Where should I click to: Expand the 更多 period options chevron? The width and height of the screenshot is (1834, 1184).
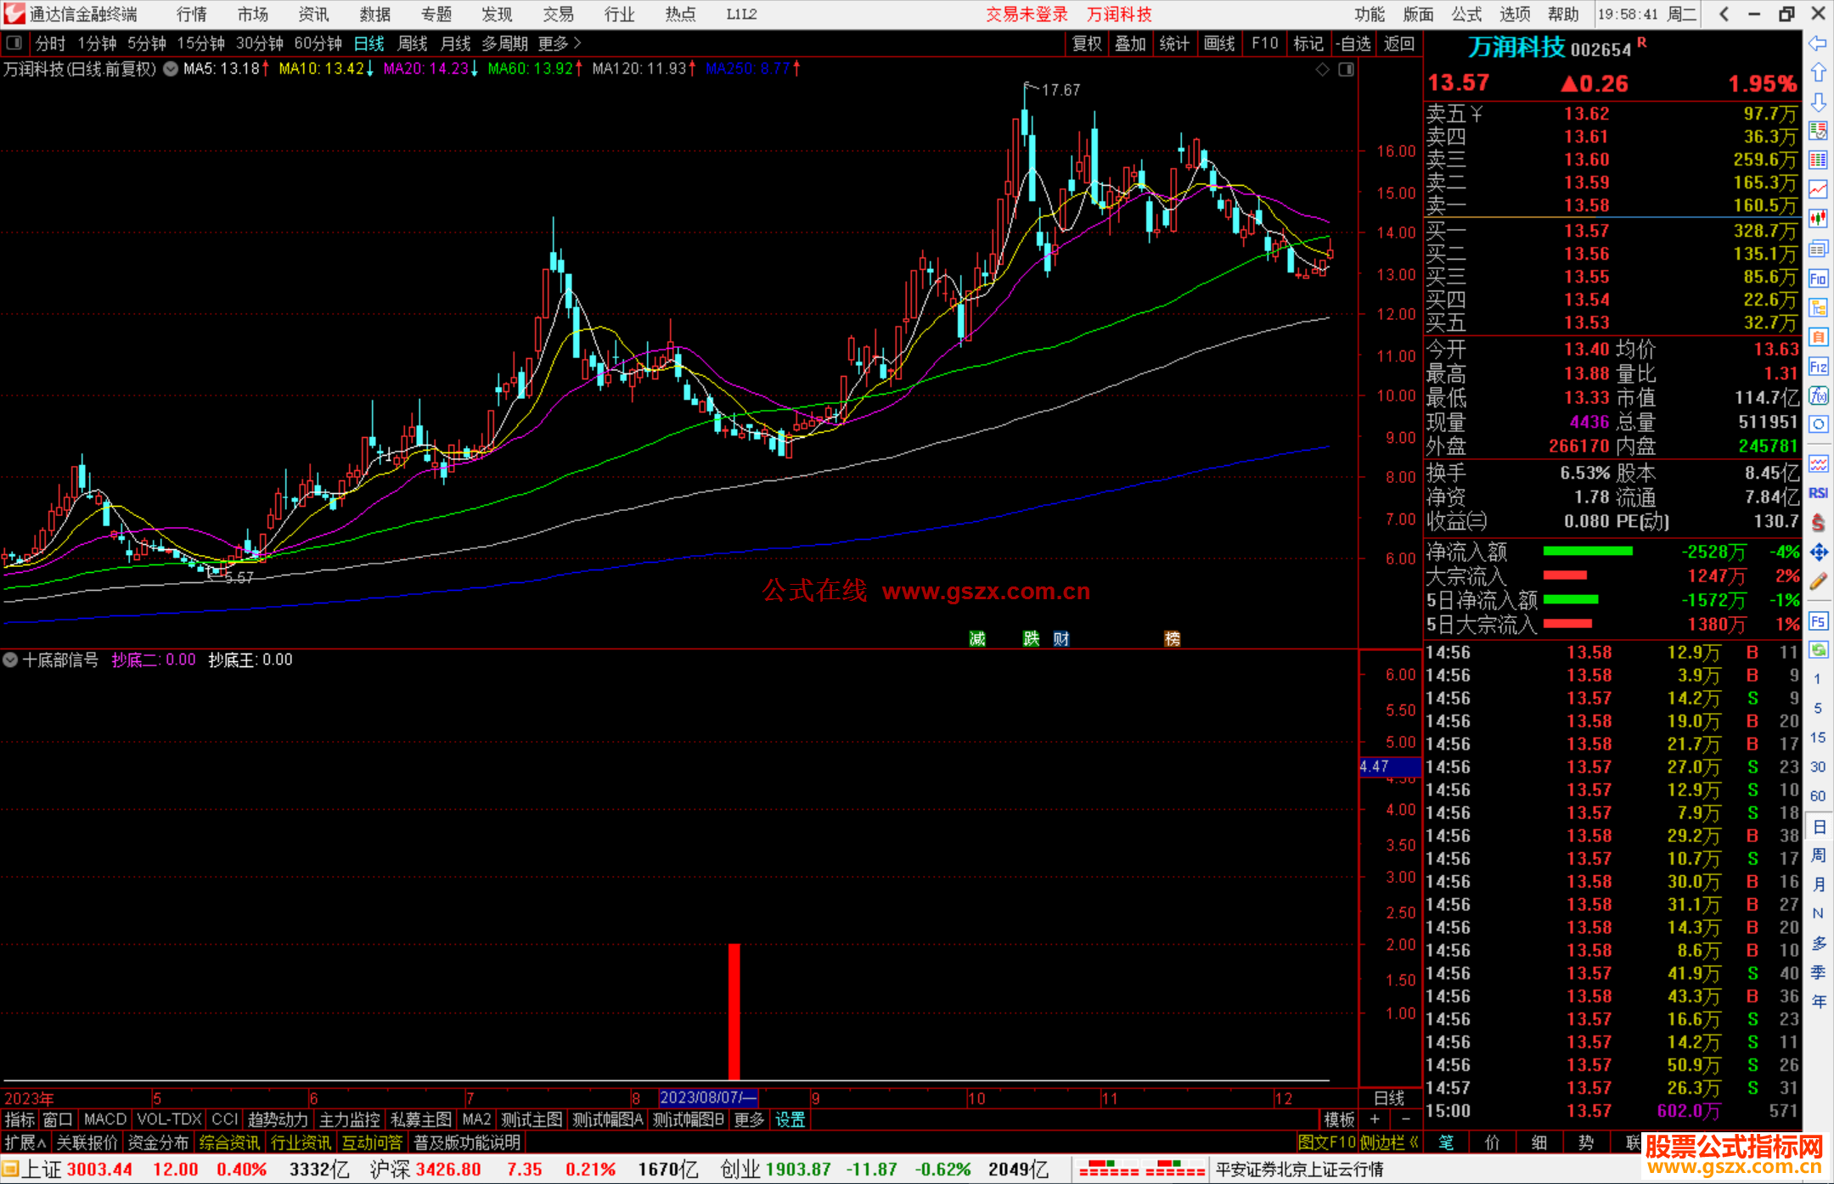pos(577,43)
